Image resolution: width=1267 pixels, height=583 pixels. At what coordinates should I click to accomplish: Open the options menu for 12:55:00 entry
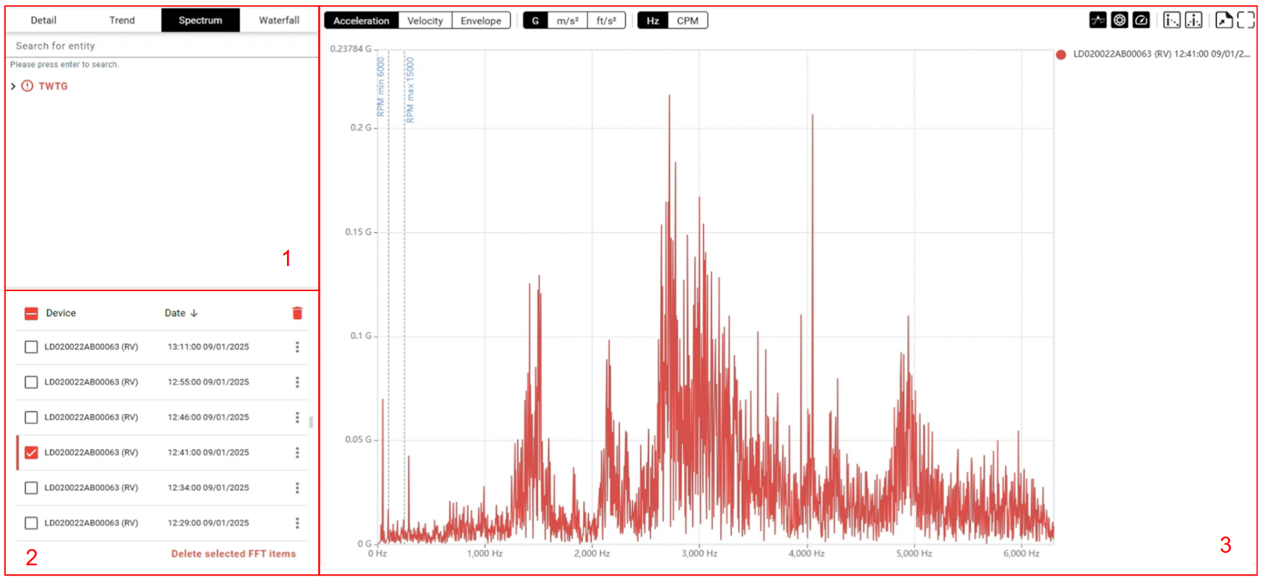297,383
